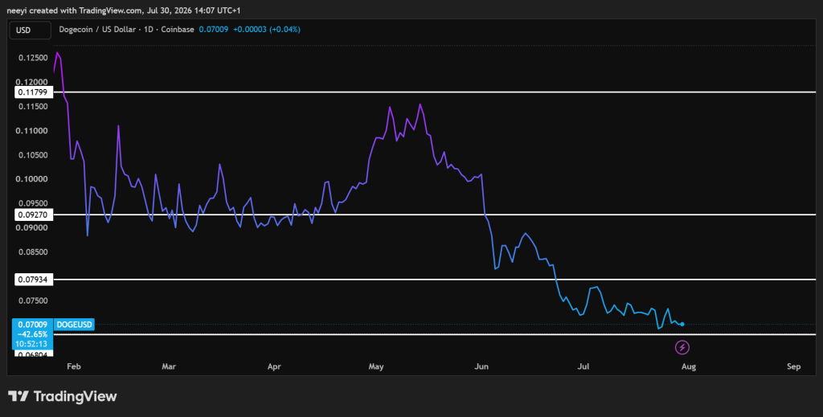Click the 0.08500 price axis label

[x=32, y=252]
